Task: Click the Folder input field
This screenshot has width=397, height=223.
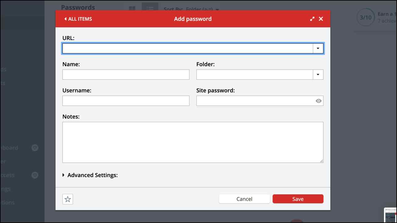Action: (255, 75)
